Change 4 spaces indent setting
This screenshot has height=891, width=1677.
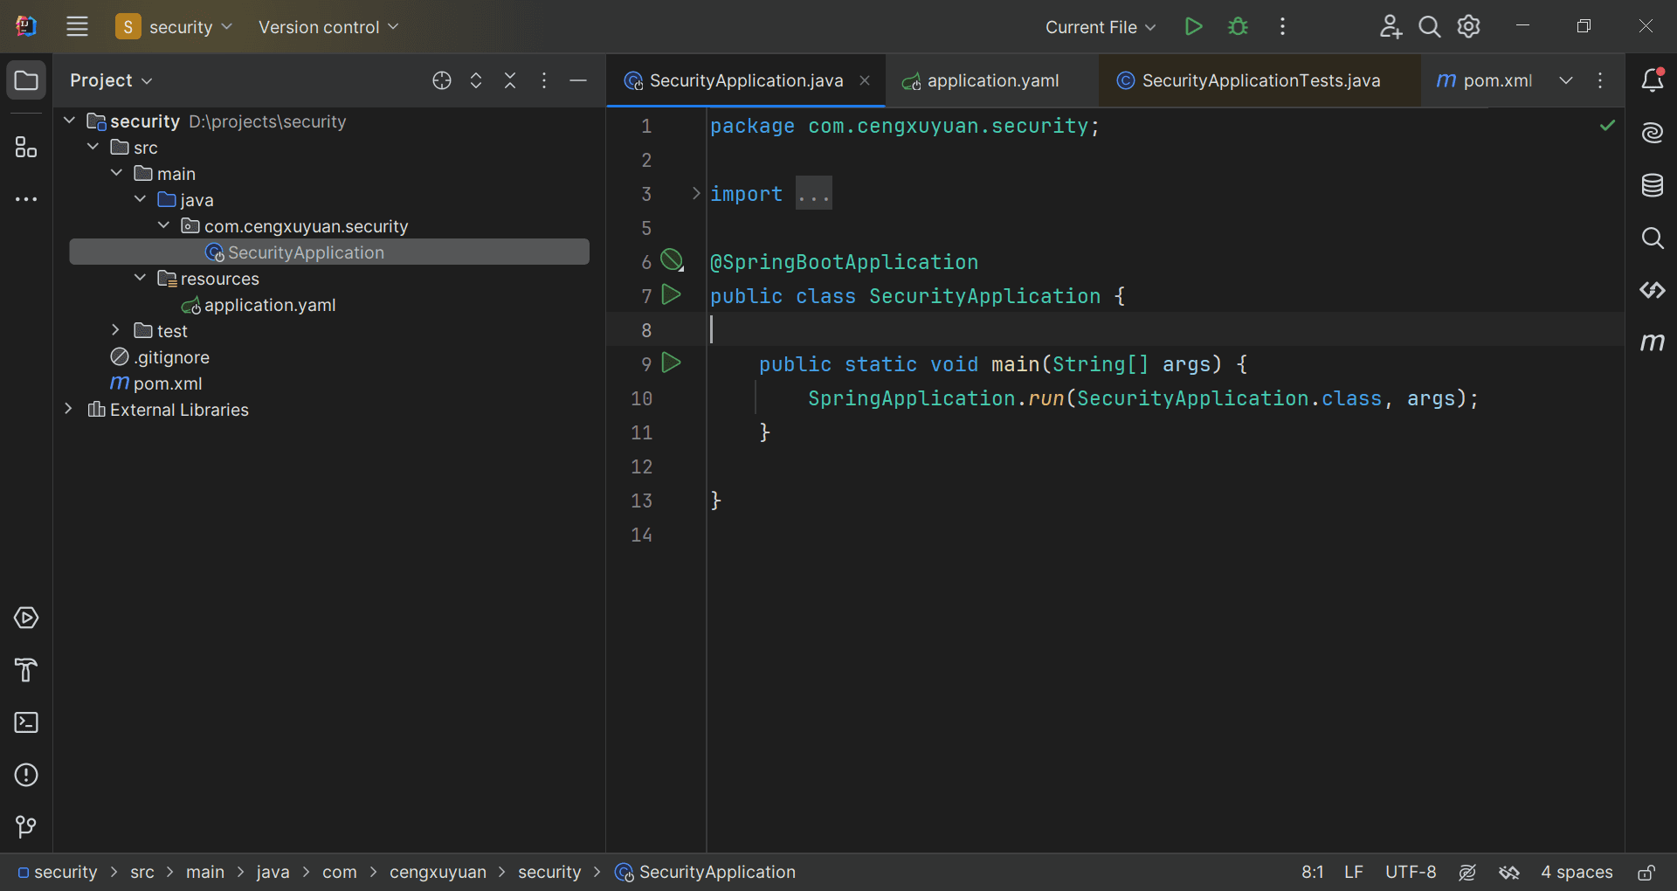(1577, 872)
